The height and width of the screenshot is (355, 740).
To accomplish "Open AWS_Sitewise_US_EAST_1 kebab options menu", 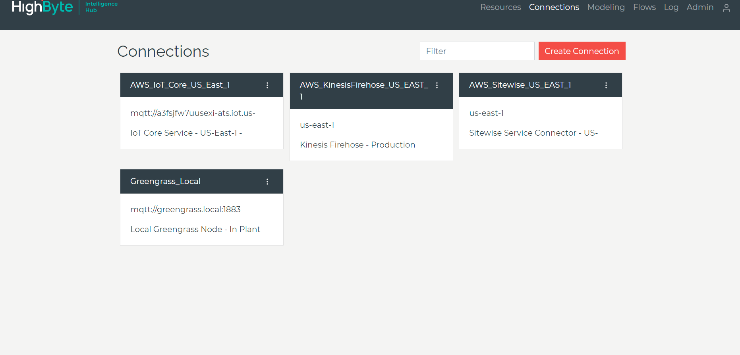I will tap(606, 85).
